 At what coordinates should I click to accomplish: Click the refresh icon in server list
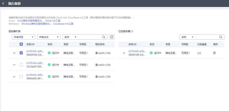(x=112, y=37)
